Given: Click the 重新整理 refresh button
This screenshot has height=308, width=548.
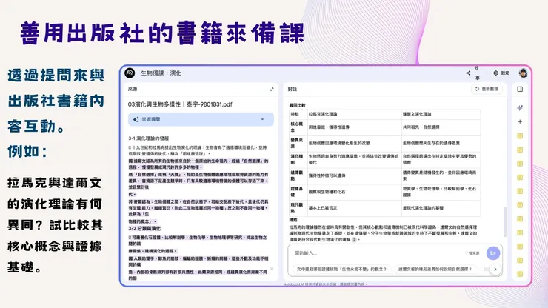Looking at the screenshot, I should point(487,89).
